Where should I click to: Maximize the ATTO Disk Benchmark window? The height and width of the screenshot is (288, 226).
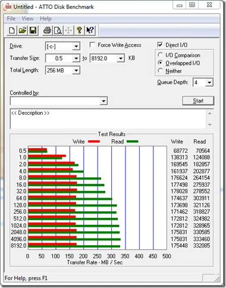192,5
